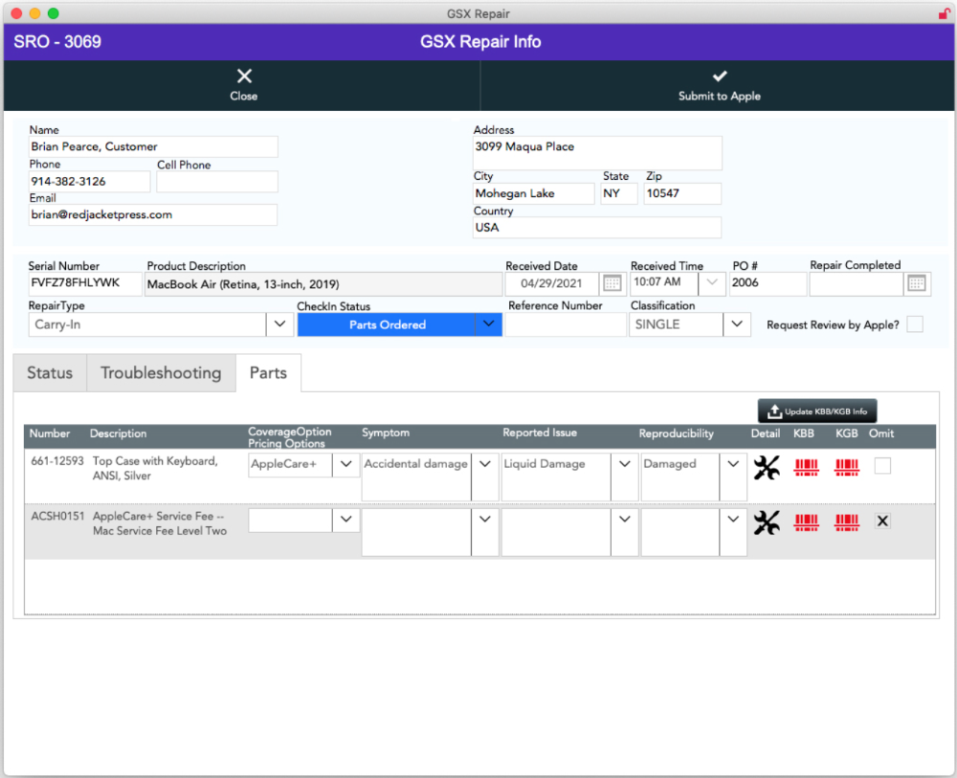The width and height of the screenshot is (957, 778).
Task: Expand the RepairType Carry-In dropdown
Action: point(279,324)
